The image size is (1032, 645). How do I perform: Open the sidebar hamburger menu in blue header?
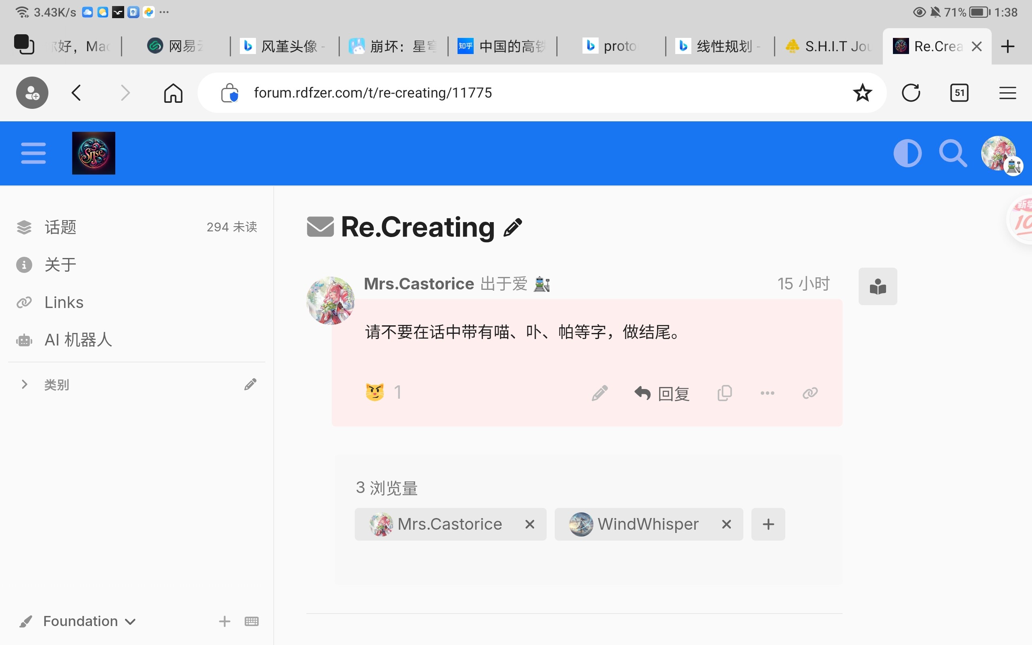click(33, 153)
